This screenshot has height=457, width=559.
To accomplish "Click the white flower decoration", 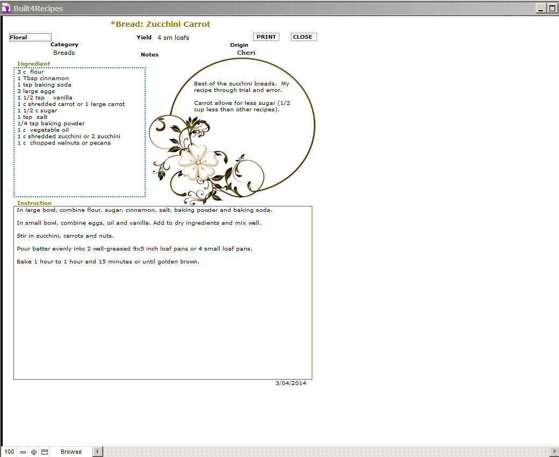I will (198, 162).
